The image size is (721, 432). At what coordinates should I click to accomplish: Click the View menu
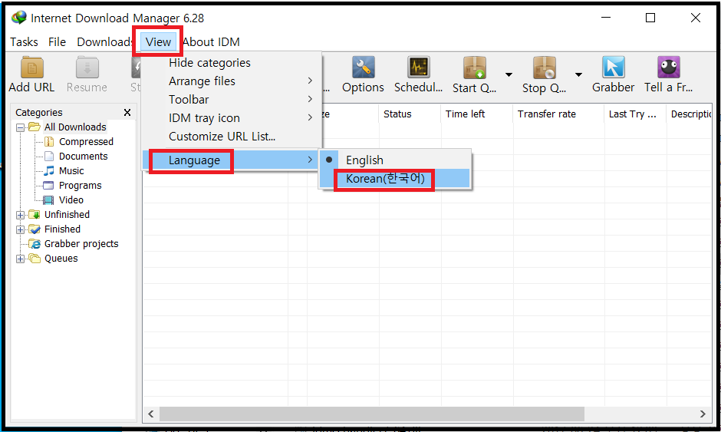(x=158, y=42)
